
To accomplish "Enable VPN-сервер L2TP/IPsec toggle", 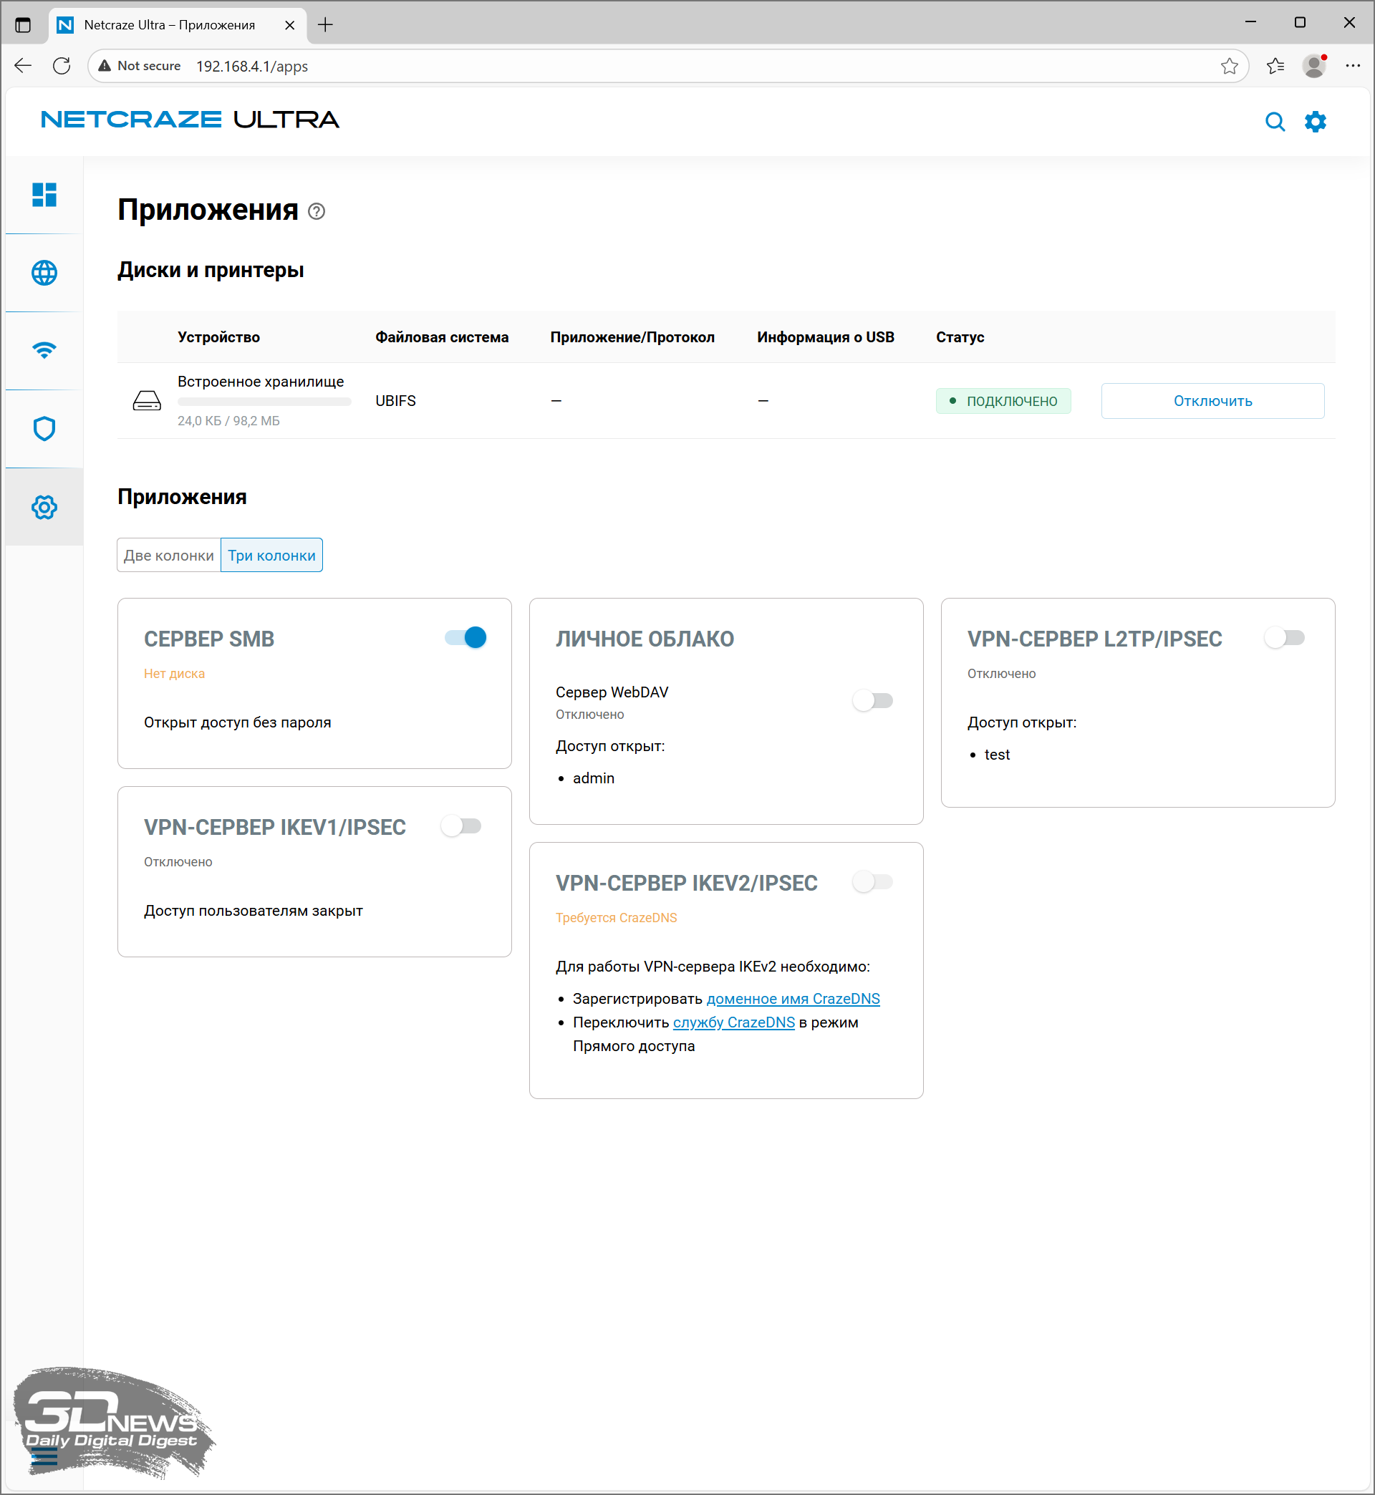I will pyautogui.click(x=1285, y=637).
